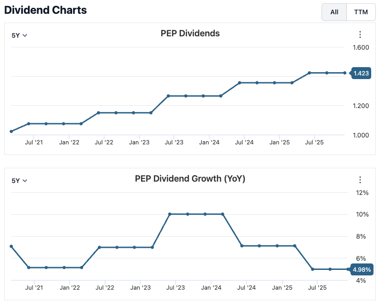Select the All view toggle
The image size is (379, 303).
334,12
